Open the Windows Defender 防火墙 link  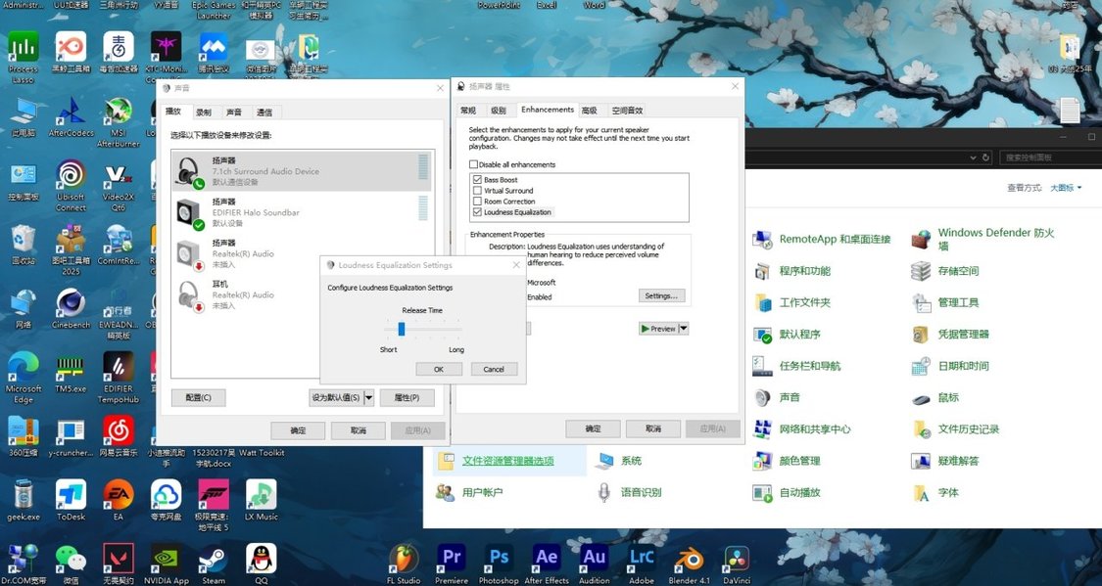[x=996, y=239]
